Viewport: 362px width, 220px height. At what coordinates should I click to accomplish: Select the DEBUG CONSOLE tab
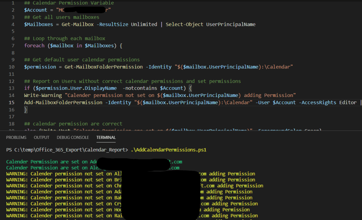tap(73, 137)
